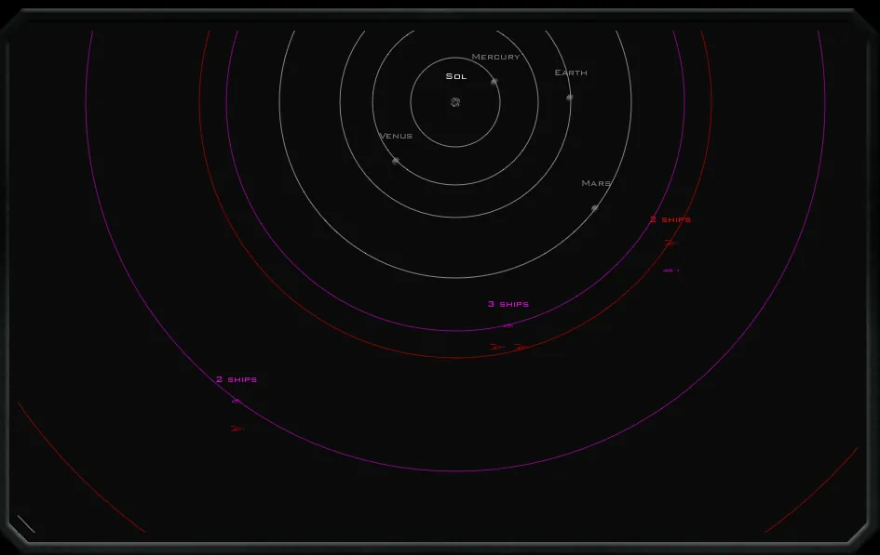This screenshot has width=880, height=555.
Task: Choose the Mars planet marker
Action: tap(595, 207)
